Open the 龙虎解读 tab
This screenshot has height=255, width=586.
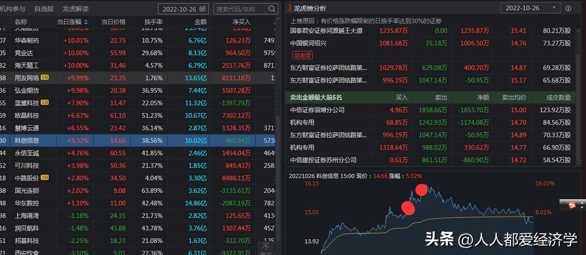click(x=76, y=9)
